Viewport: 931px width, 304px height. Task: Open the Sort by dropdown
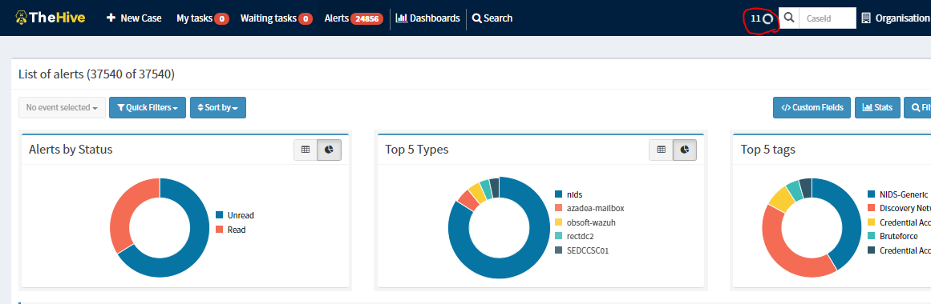pyautogui.click(x=218, y=108)
